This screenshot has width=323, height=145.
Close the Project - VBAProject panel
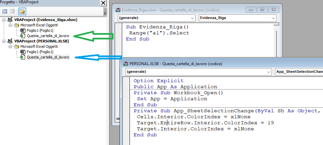[x=103, y=3]
